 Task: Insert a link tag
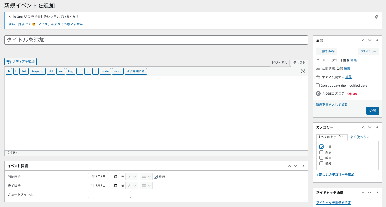24,72
